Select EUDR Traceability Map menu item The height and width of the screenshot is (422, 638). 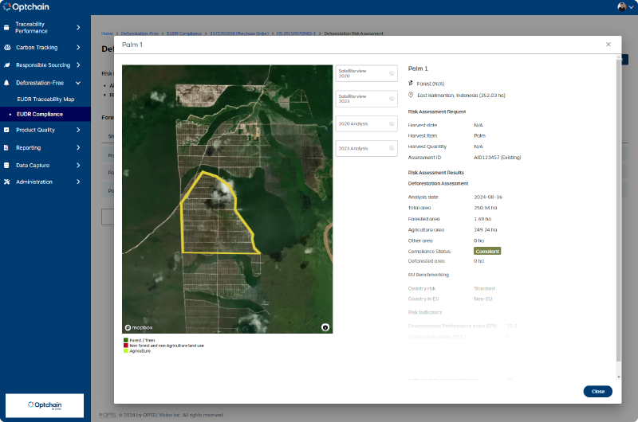point(45,99)
